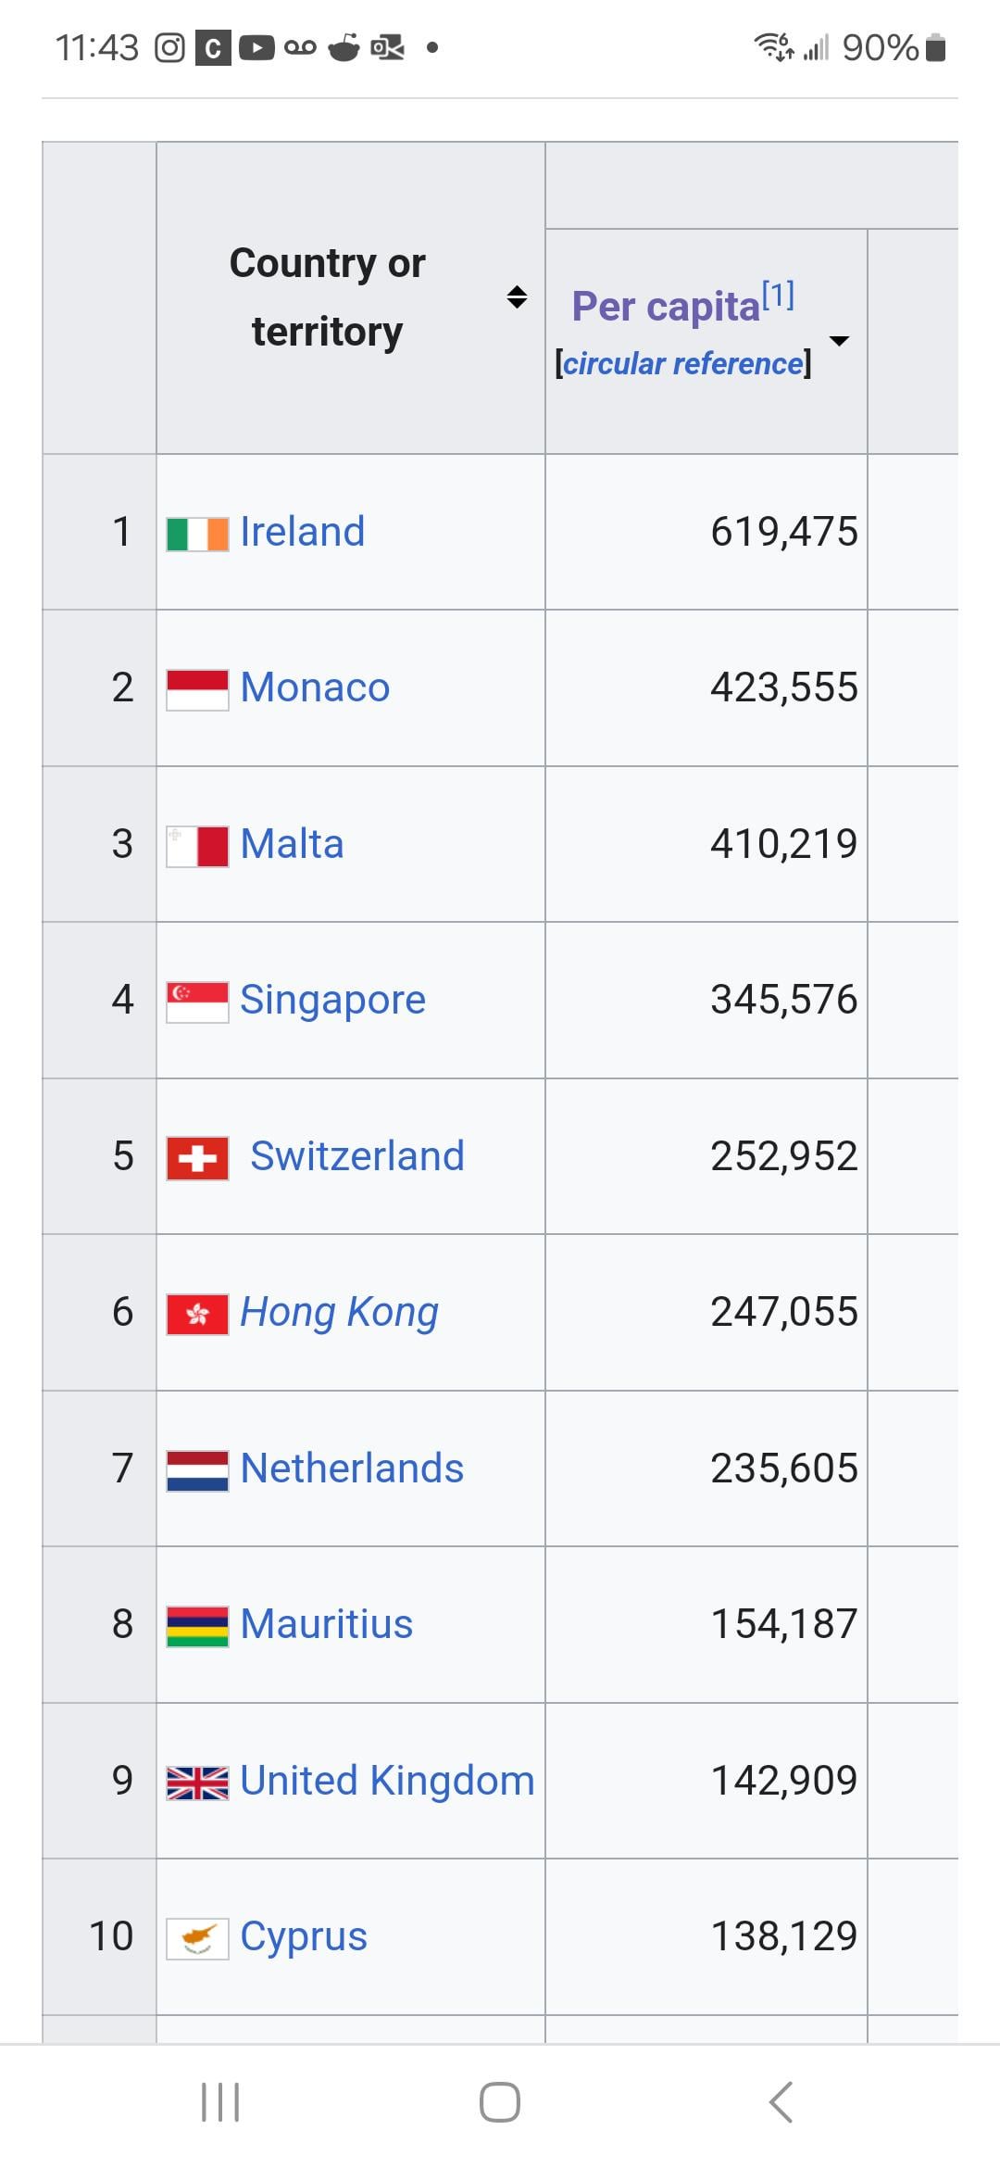1000x2168 pixels.
Task: Tap the Ireland flag icon
Action: [197, 535]
